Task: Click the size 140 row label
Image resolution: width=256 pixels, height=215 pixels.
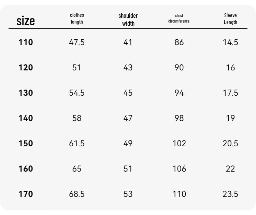Action: pyautogui.click(x=26, y=118)
